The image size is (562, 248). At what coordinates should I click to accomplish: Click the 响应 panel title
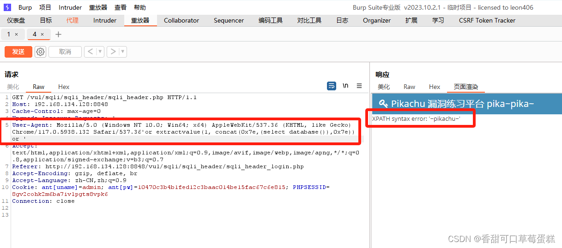click(x=382, y=74)
